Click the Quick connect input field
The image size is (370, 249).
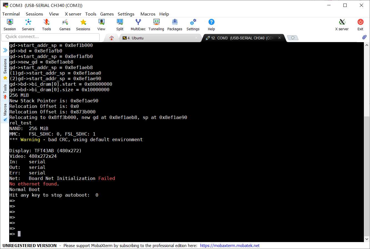tap(51, 37)
